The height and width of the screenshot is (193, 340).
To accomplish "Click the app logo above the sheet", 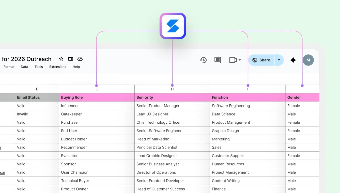I will pos(173,26).
